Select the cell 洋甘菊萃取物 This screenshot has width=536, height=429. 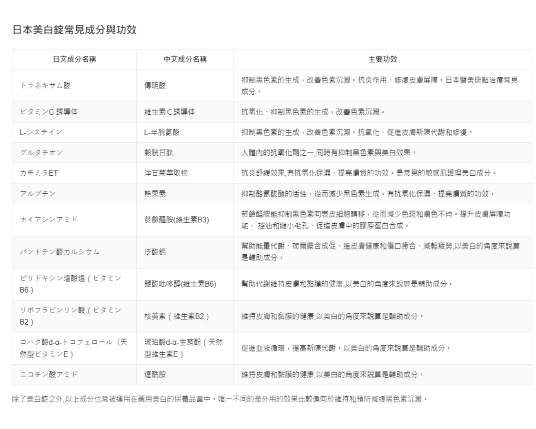(x=185, y=173)
